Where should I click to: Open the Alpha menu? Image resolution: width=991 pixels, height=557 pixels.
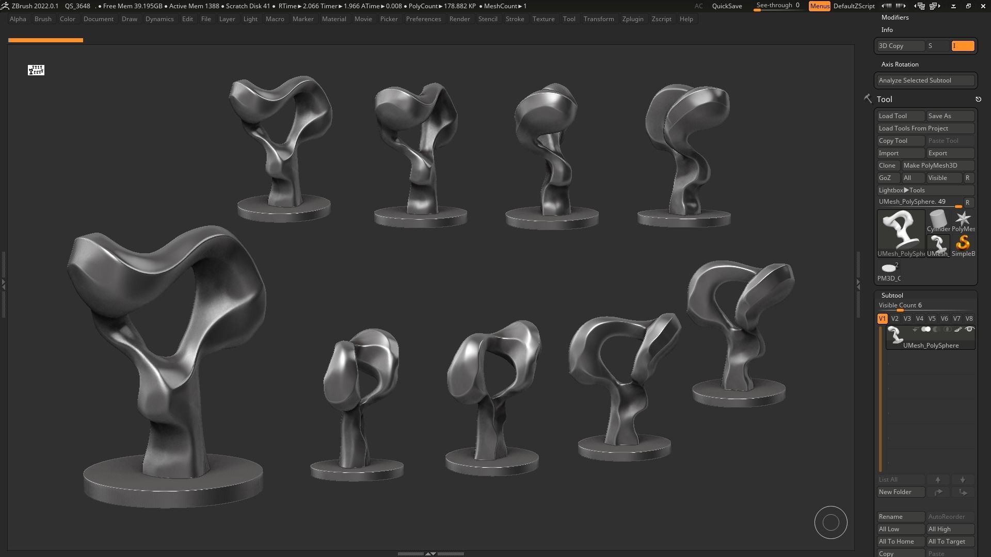tap(18, 19)
